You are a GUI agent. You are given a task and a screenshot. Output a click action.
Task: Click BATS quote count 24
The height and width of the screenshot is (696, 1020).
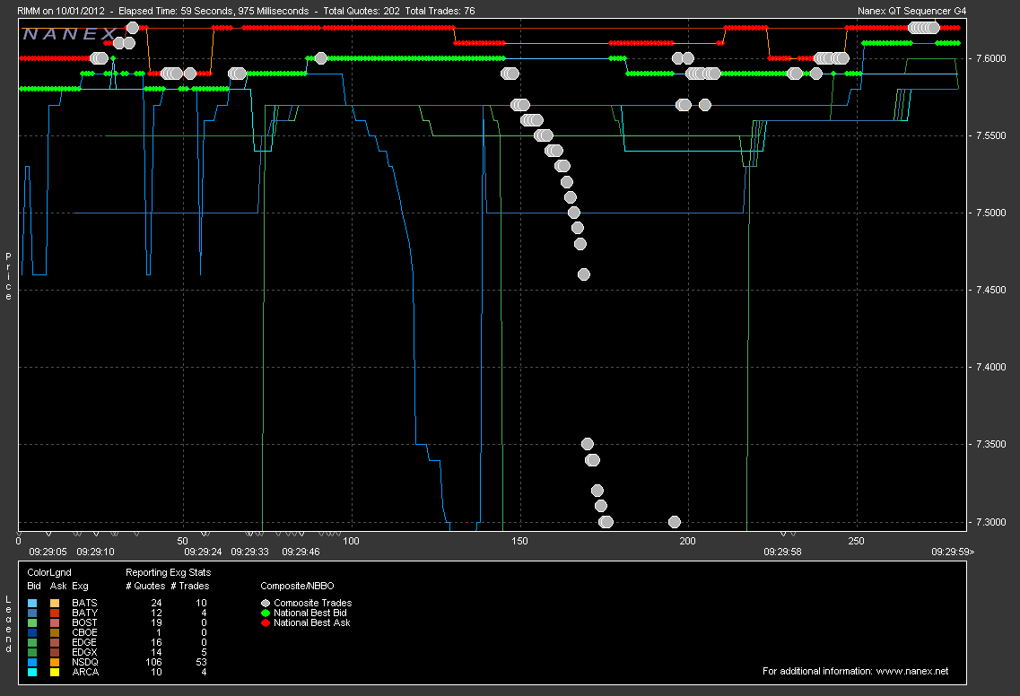(156, 603)
